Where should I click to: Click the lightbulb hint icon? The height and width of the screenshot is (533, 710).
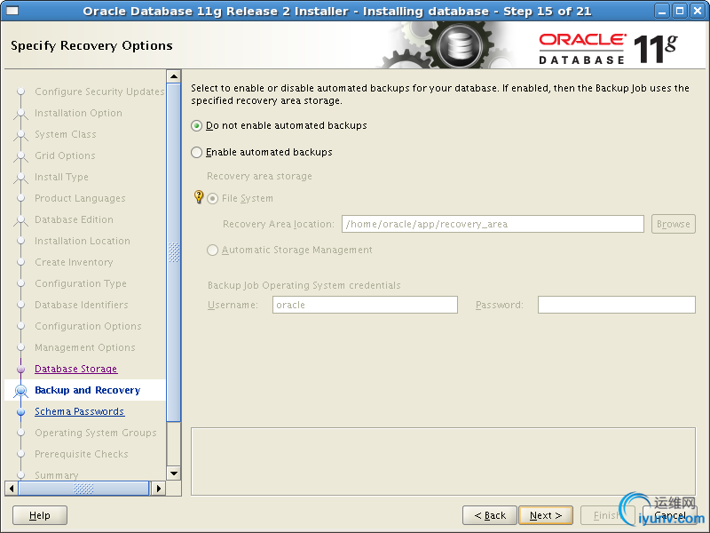[x=198, y=196]
